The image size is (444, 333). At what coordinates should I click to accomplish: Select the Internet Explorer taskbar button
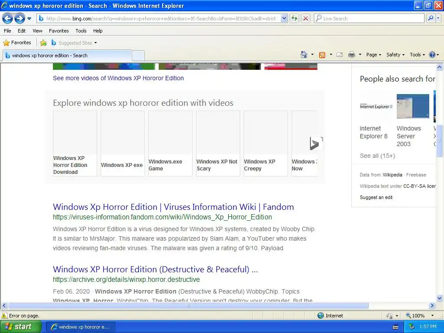click(x=80, y=327)
